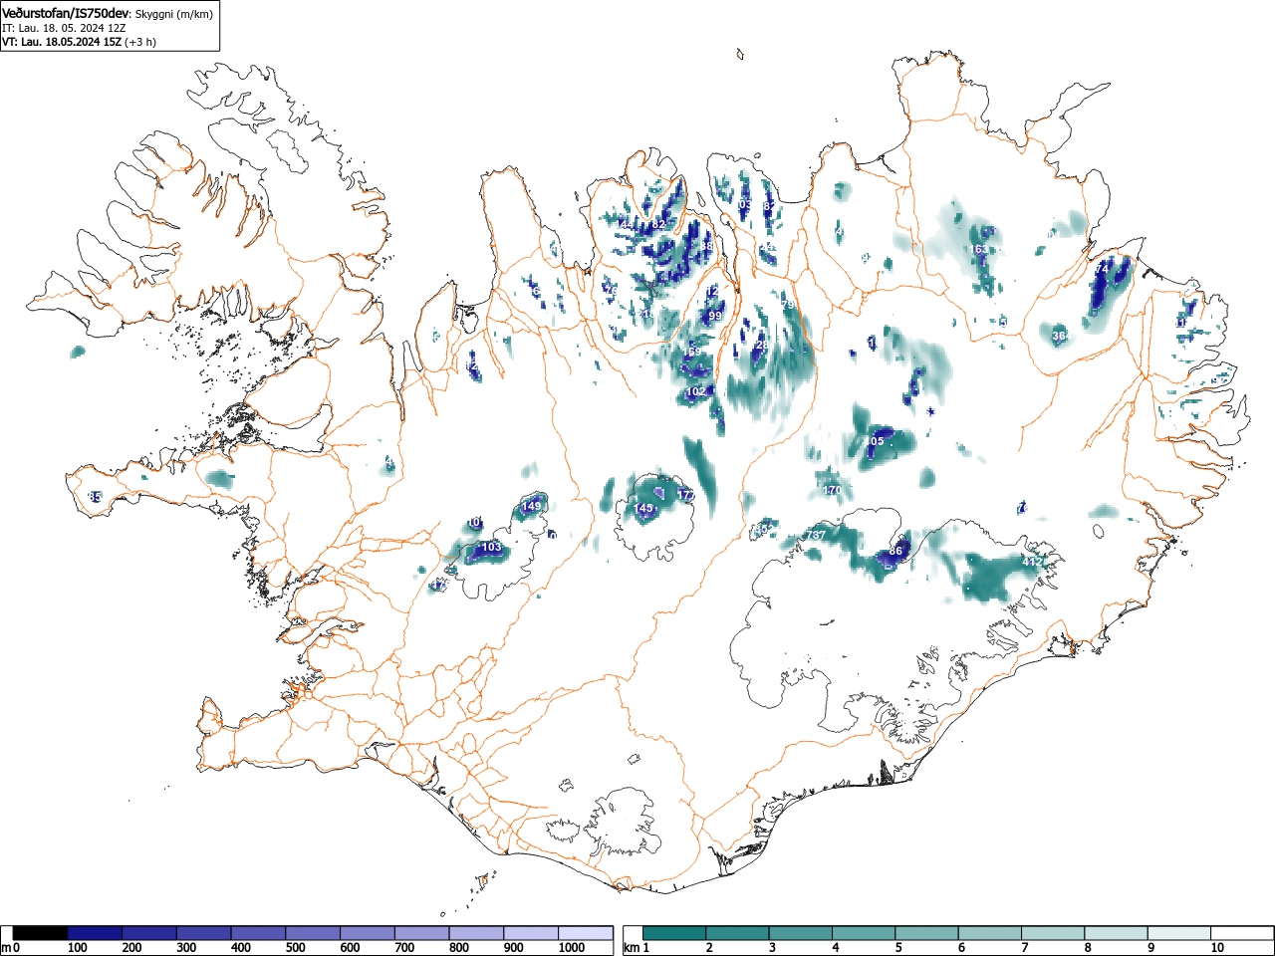This screenshot has height=956, width=1275.
Task: Pick the 200–300 m legend color
Action: coord(149,933)
